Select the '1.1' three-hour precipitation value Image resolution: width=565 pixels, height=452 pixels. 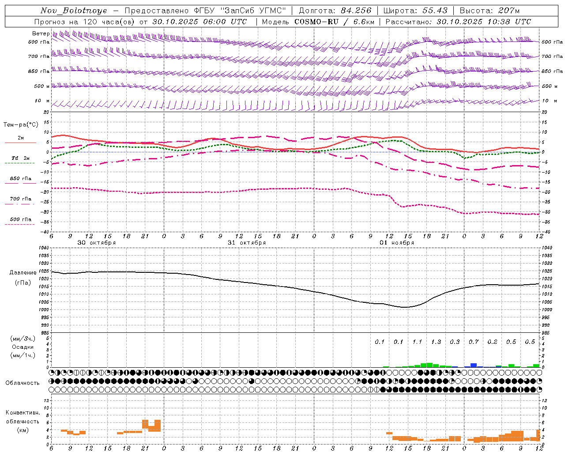[417, 342]
